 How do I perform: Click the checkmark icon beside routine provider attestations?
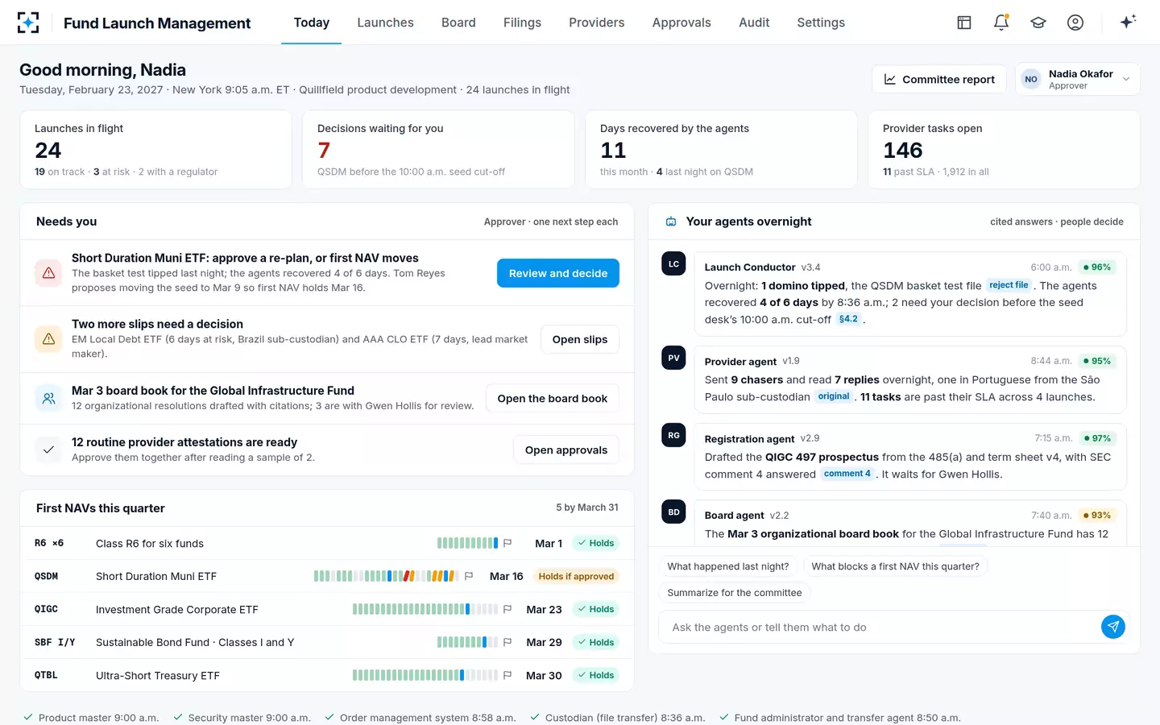point(48,449)
